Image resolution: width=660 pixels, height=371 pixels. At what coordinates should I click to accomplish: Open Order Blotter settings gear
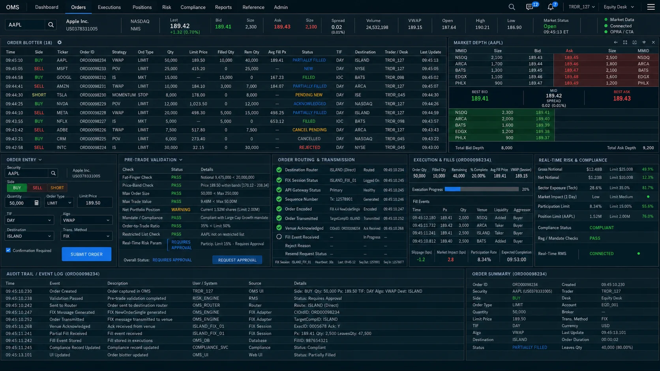[x=60, y=43]
